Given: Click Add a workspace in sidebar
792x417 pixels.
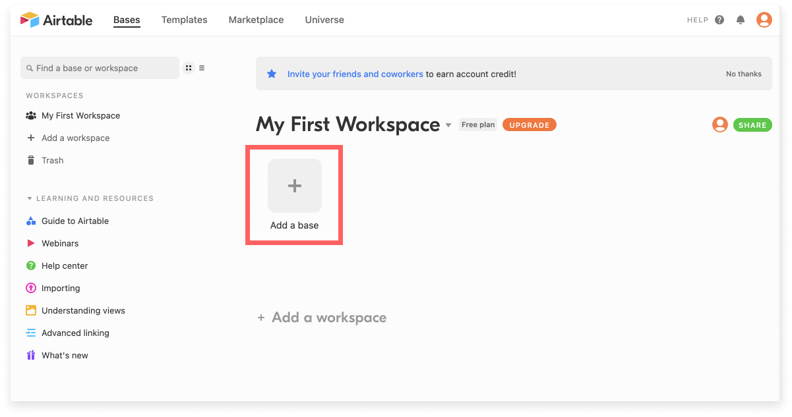Looking at the screenshot, I should coord(75,138).
